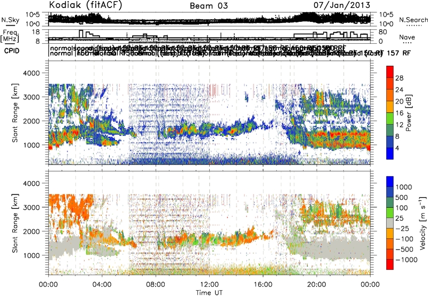Click the velocity panel 'Slant Range [km]' label
This screenshot has height=296, width=428.
pos(15,223)
